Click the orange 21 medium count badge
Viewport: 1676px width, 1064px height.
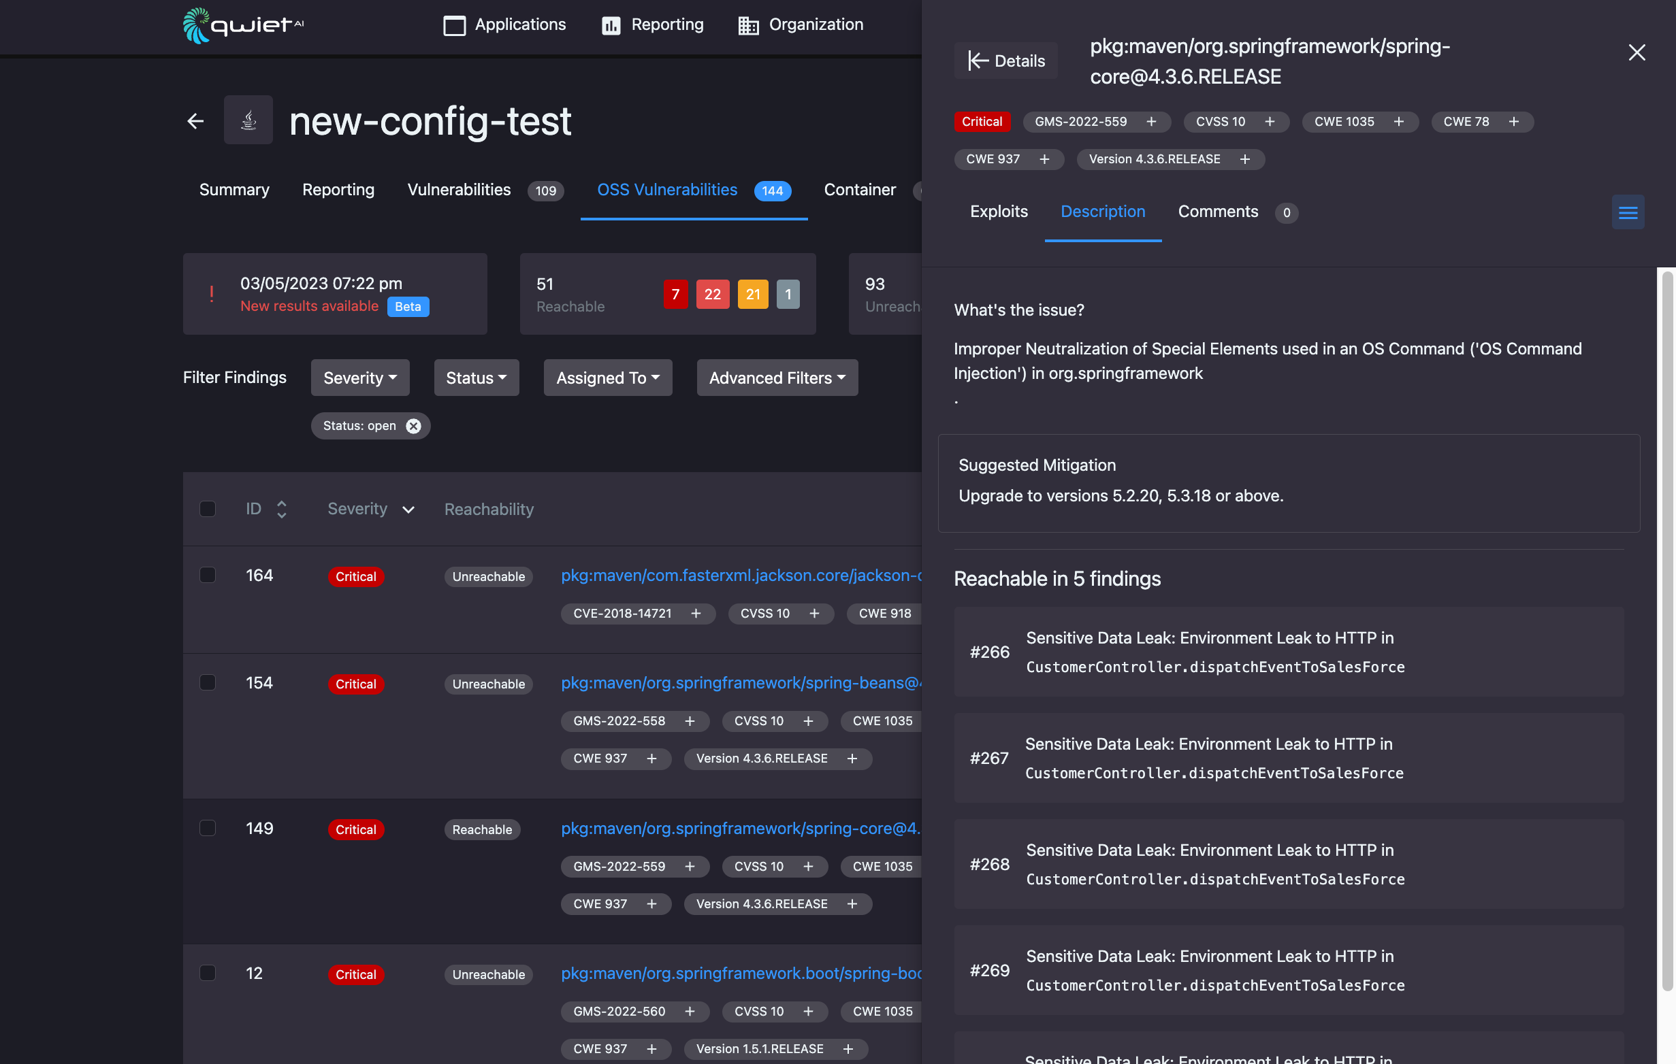[x=753, y=294]
